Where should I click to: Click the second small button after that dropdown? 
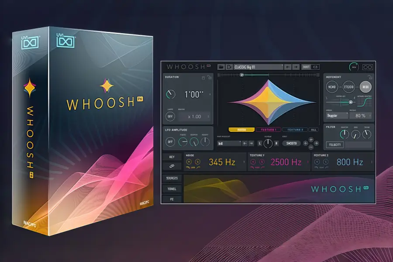[251, 143]
